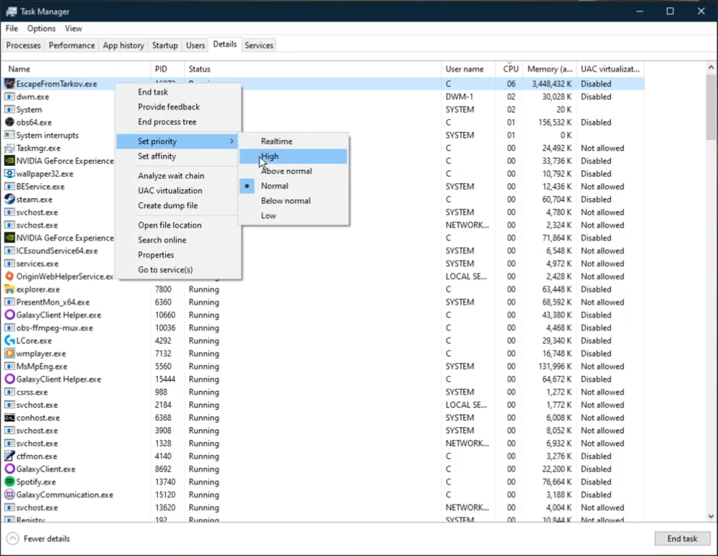
Task: Click the GalaxyClient.exe process icon
Action: (10, 469)
